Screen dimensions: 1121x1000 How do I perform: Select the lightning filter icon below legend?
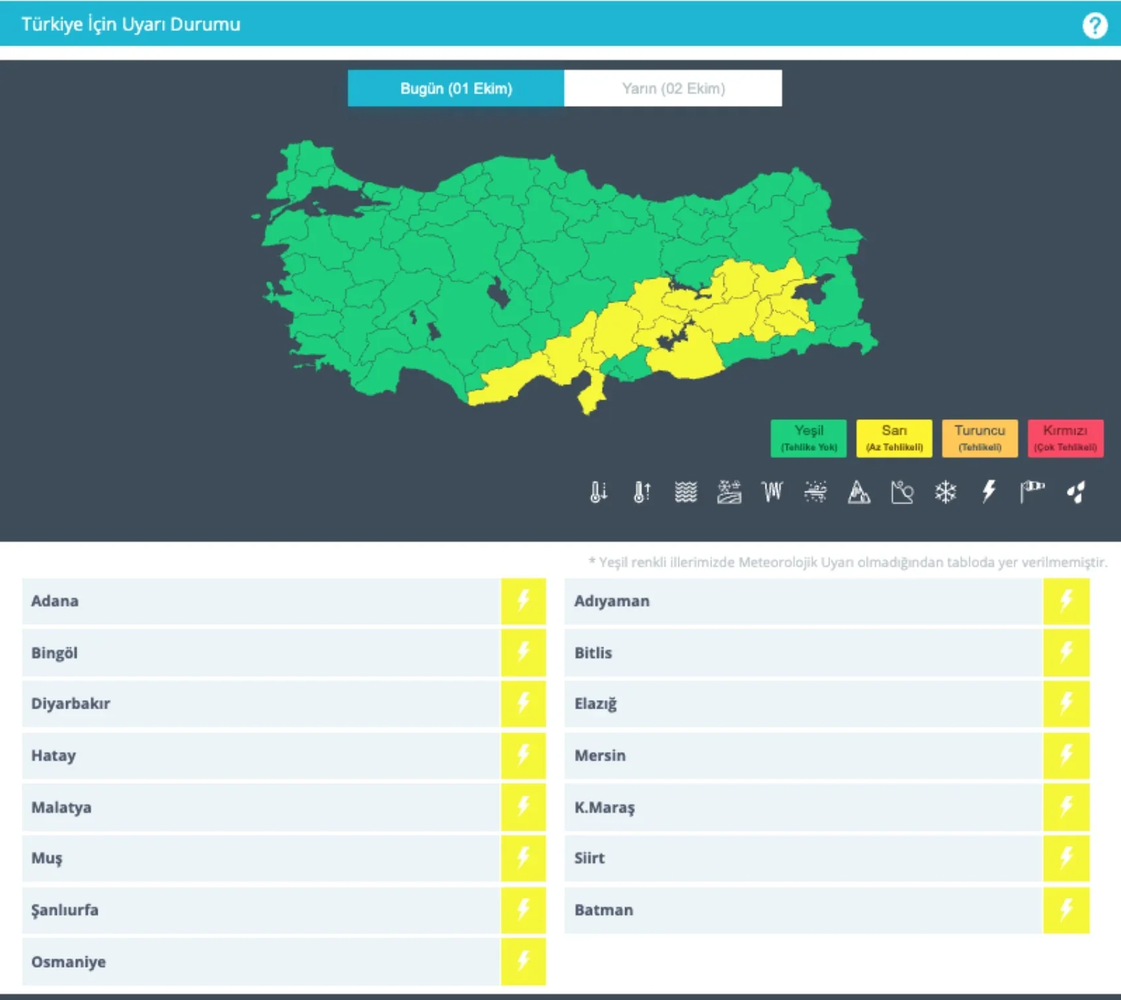(988, 492)
